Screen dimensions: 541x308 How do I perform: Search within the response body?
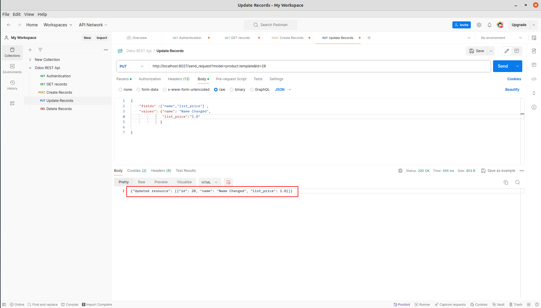pos(518,182)
